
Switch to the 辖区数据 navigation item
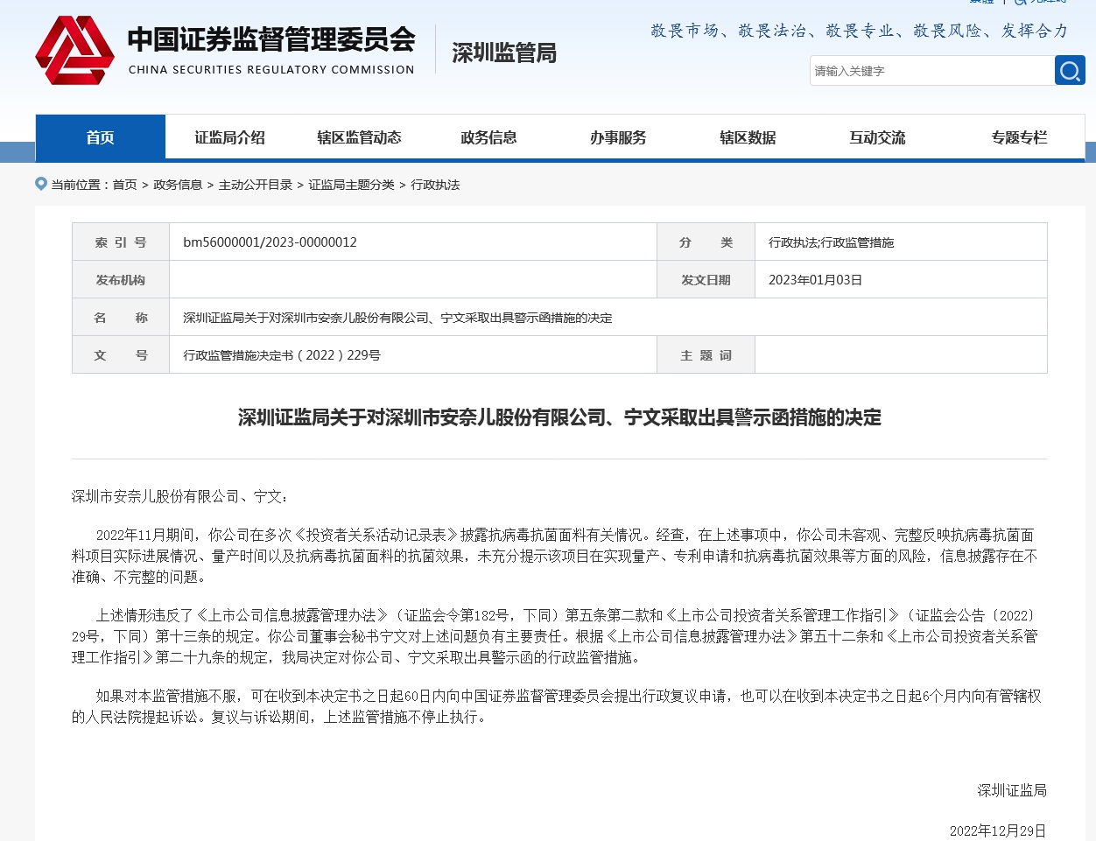[748, 137]
